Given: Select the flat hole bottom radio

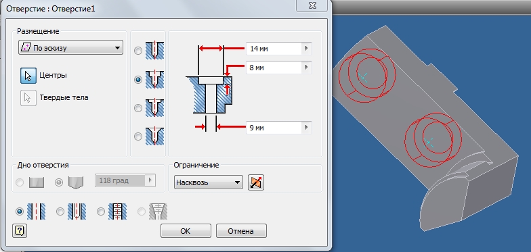Looking at the screenshot, I should (20, 182).
